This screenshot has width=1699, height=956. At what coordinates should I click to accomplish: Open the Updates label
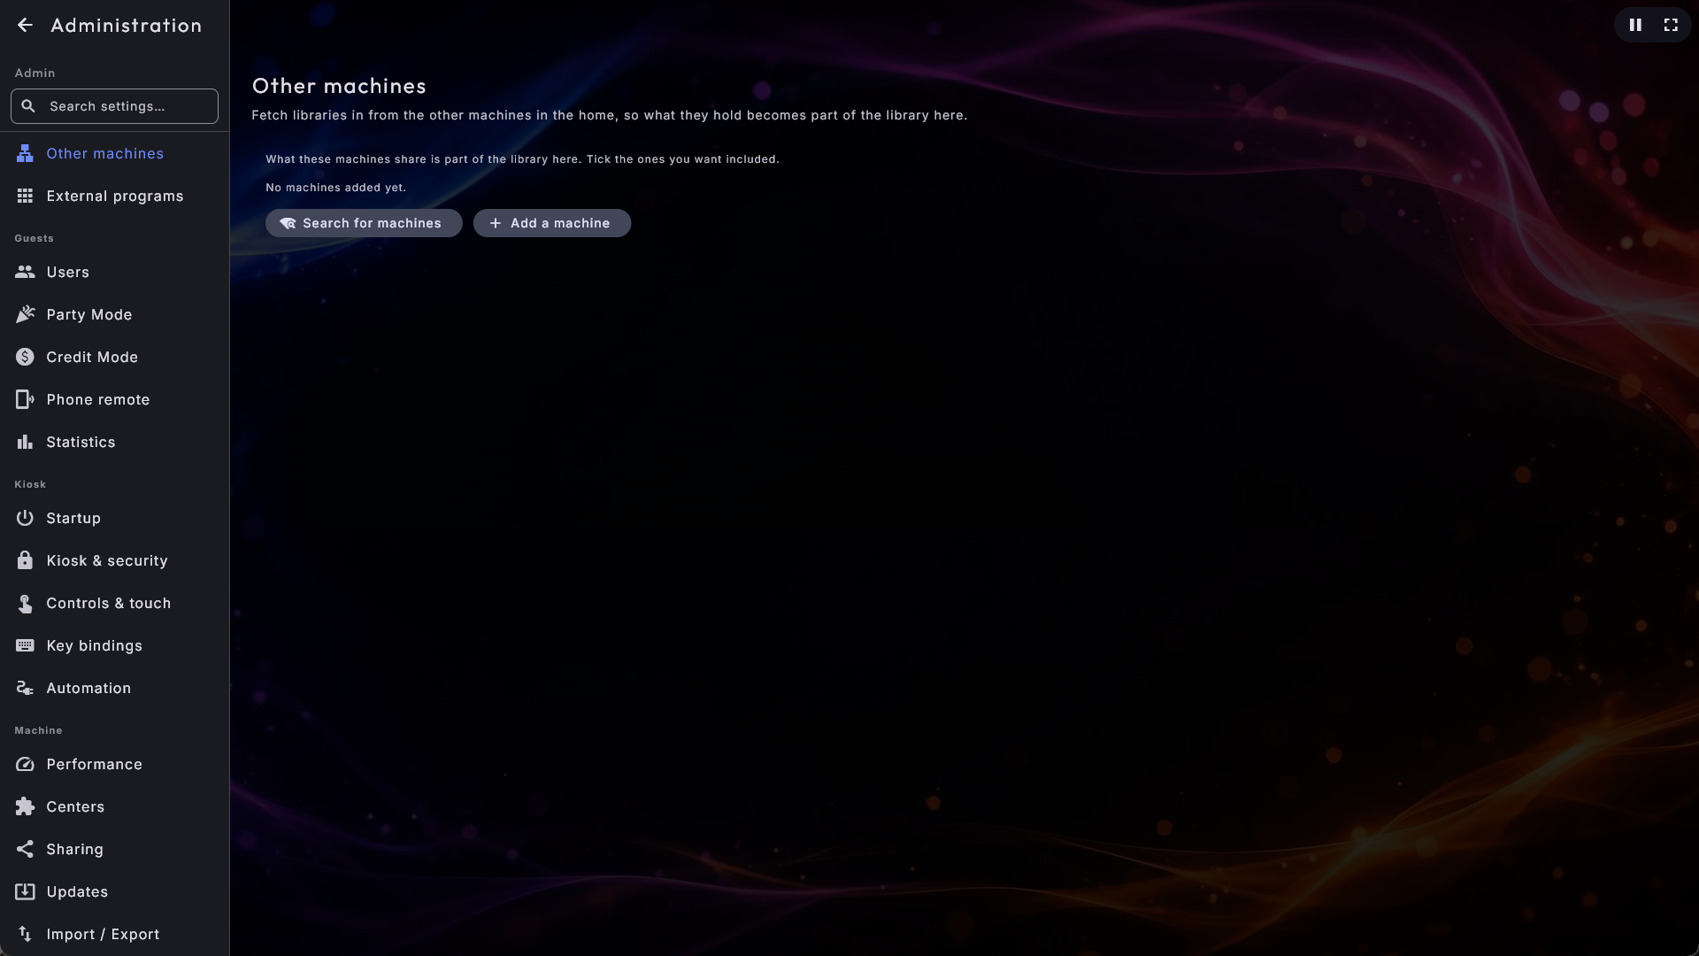tap(77, 892)
